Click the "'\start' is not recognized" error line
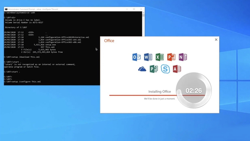This screenshot has height=141, width=250. coord(40,65)
